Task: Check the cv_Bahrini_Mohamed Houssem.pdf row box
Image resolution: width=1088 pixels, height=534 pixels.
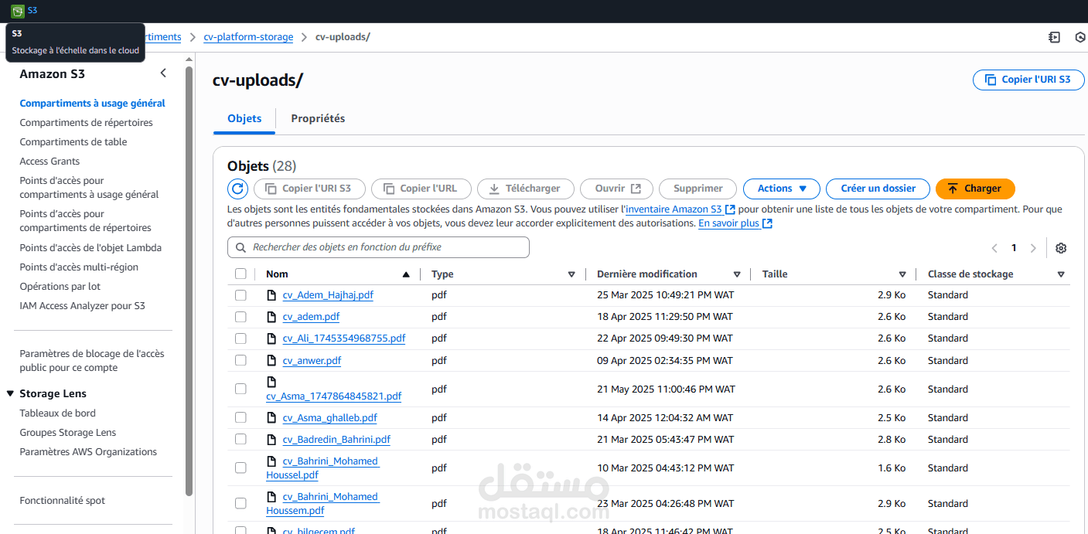Action: click(240, 503)
